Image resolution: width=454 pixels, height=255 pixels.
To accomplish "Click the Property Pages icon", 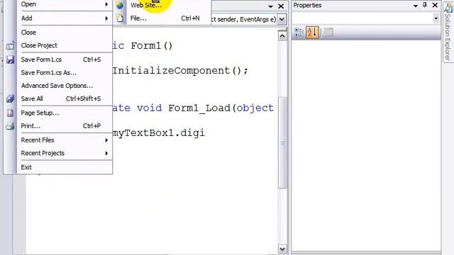I will [328, 33].
